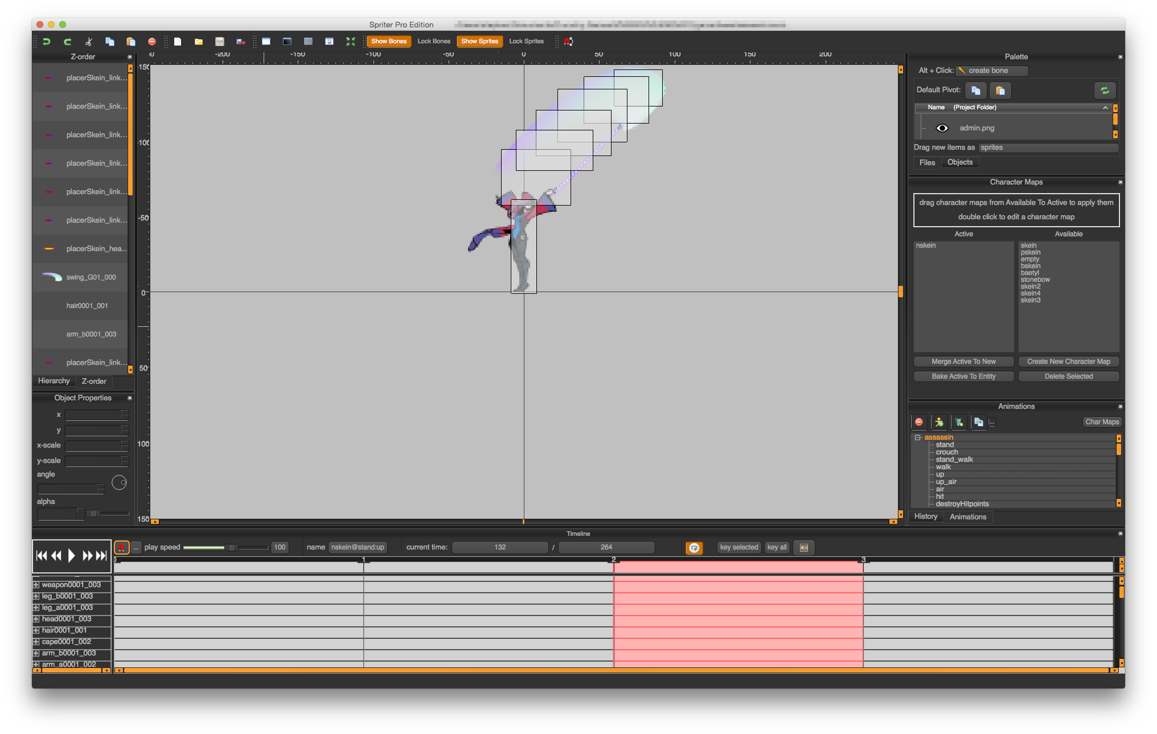The image size is (1157, 734).
Task: Click the timeline snapping magnet icon
Action: 121,547
